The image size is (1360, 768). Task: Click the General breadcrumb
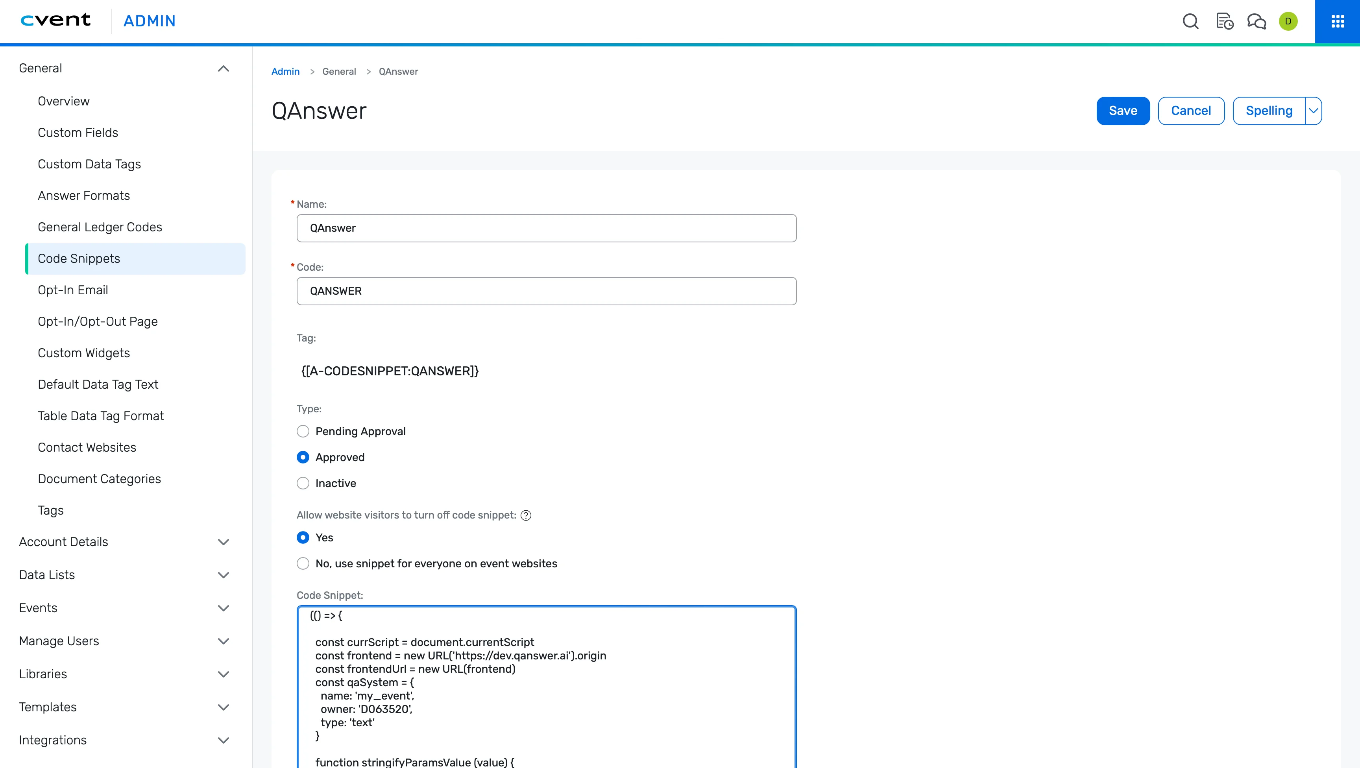tap(339, 71)
